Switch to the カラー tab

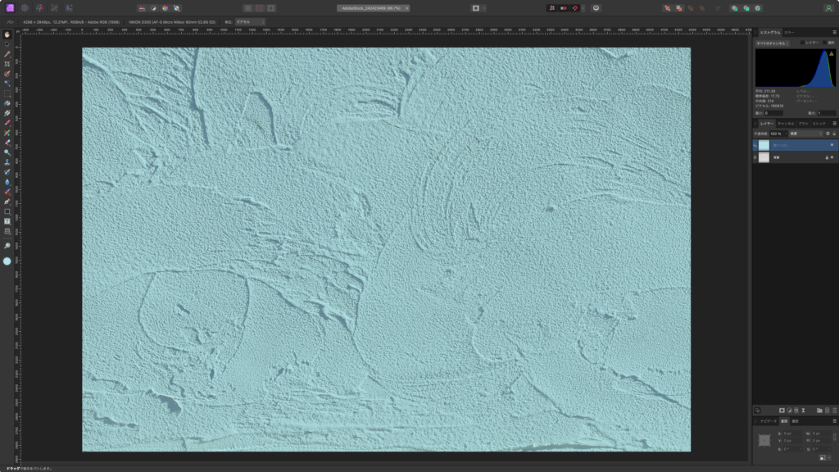789,32
